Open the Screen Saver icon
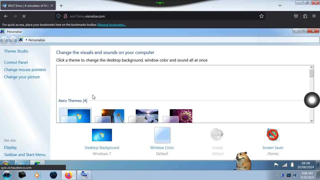The width and height of the screenshot is (320, 180). click(273, 135)
